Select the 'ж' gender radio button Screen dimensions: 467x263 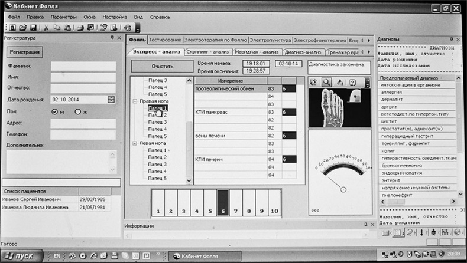click(x=77, y=111)
